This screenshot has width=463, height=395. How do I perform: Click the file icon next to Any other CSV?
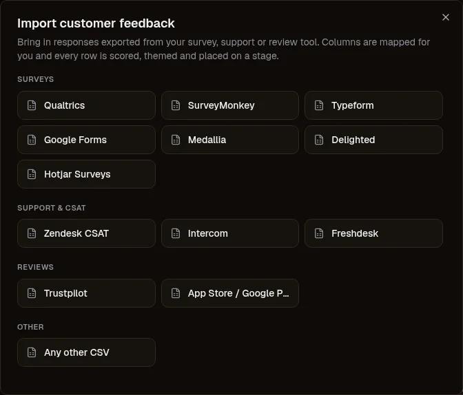32,352
